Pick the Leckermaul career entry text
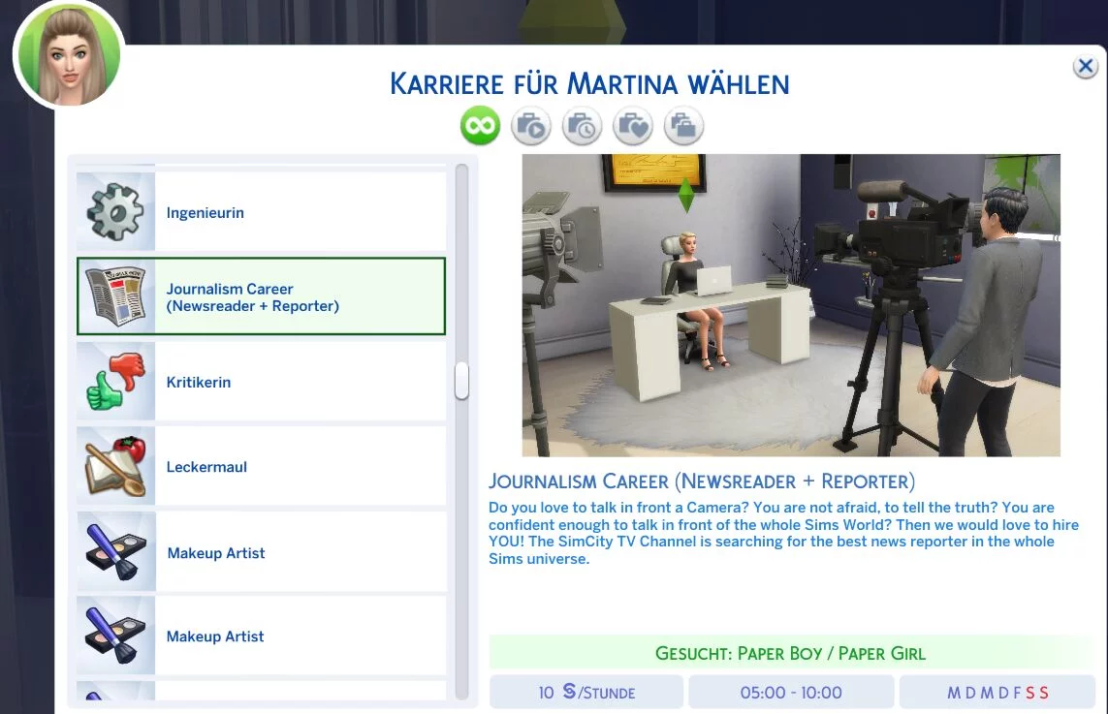 click(x=206, y=467)
